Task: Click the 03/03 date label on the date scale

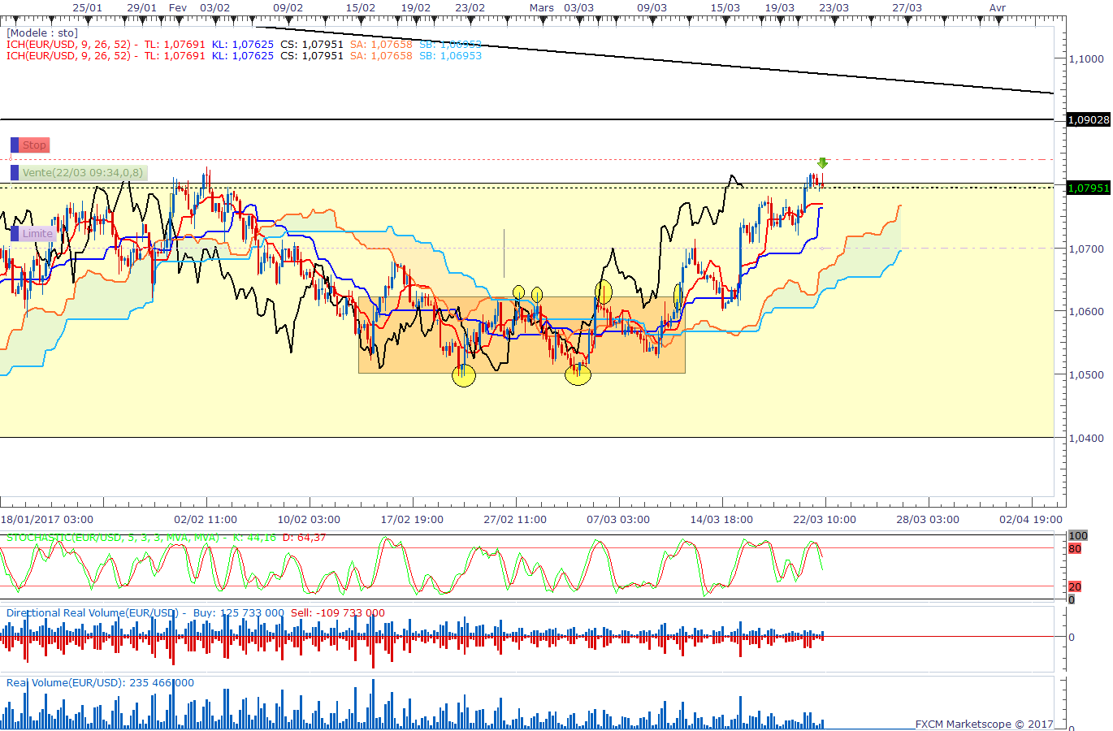Action: pyautogui.click(x=578, y=8)
